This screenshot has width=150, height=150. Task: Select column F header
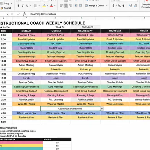114,18
